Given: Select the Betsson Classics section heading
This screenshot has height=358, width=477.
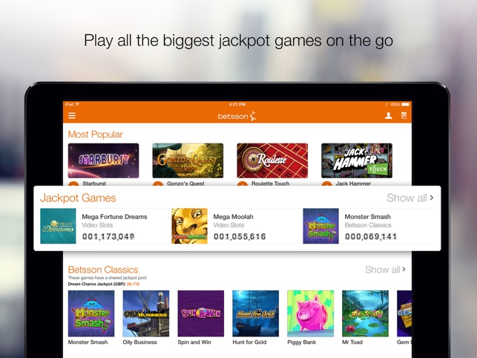Looking at the screenshot, I should click(103, 270).
